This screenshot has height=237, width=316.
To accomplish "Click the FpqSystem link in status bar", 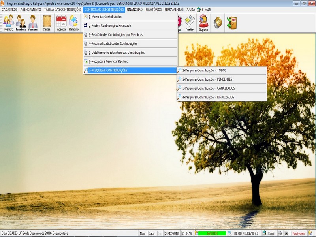I will point(299,233).
